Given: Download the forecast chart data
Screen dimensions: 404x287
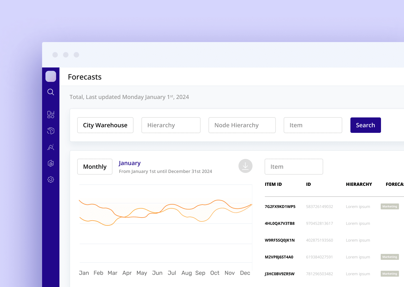Looking at the screenshot, I should [245, 166].
